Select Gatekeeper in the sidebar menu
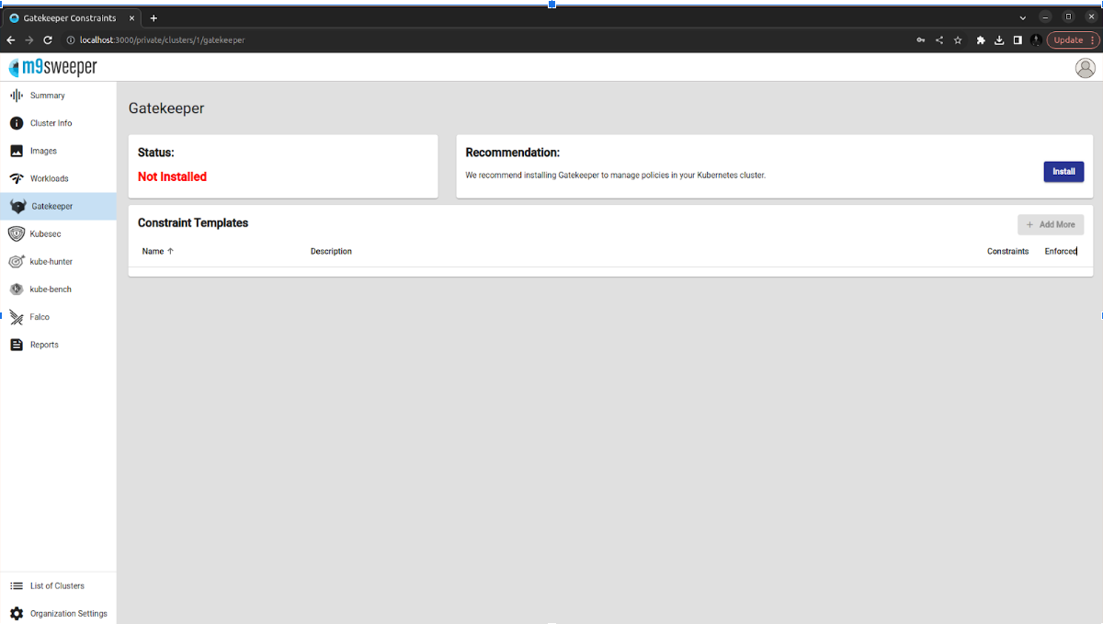This screenshot has width=1103, height=624. pyautogui.click(x=51, y=207)
